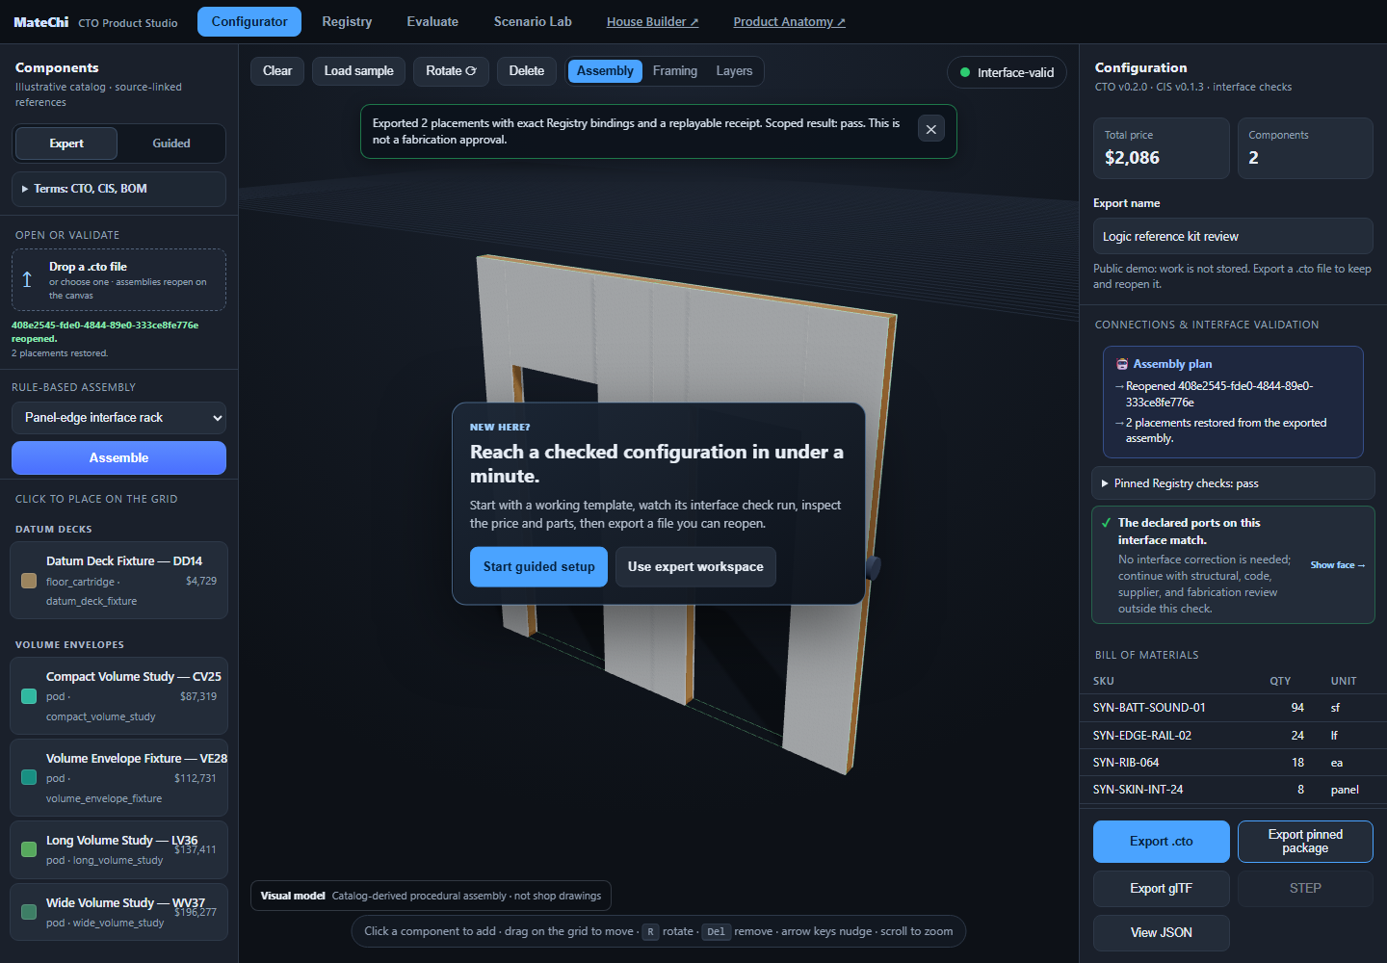Screen dimensions: 1387x963
Task: Open the Scenario Lab tab
Action: pos(533,21)
